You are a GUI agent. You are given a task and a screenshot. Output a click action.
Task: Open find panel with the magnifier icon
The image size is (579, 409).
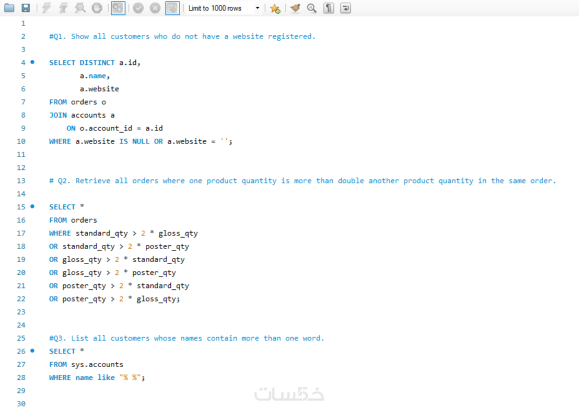tap(311, 8)
